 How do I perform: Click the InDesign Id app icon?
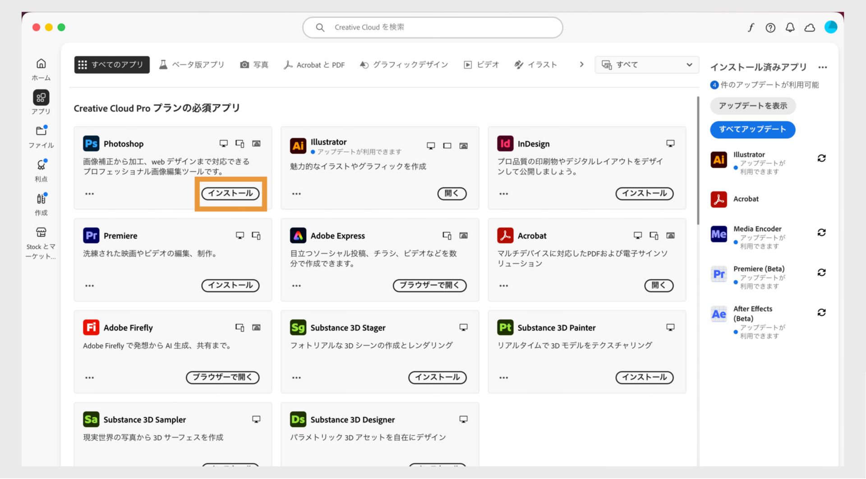point(505,143)
